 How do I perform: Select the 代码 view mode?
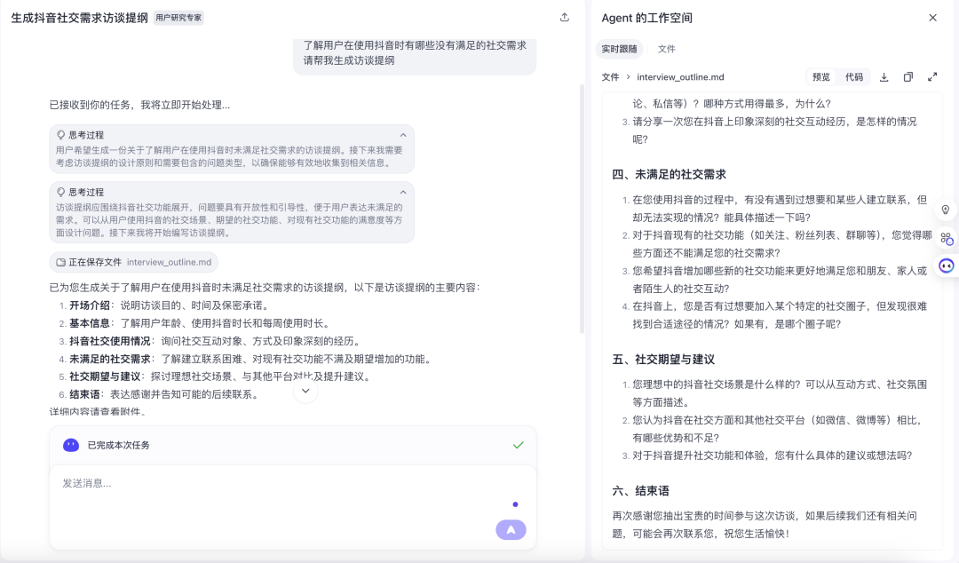[854, 77]
